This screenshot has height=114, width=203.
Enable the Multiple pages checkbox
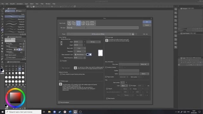pos(60,81)
